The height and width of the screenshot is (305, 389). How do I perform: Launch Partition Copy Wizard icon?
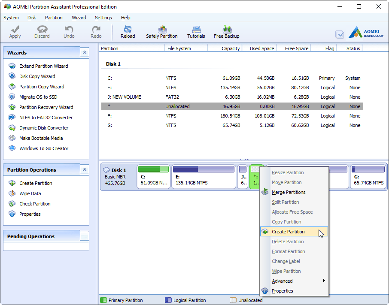(12, 86)
